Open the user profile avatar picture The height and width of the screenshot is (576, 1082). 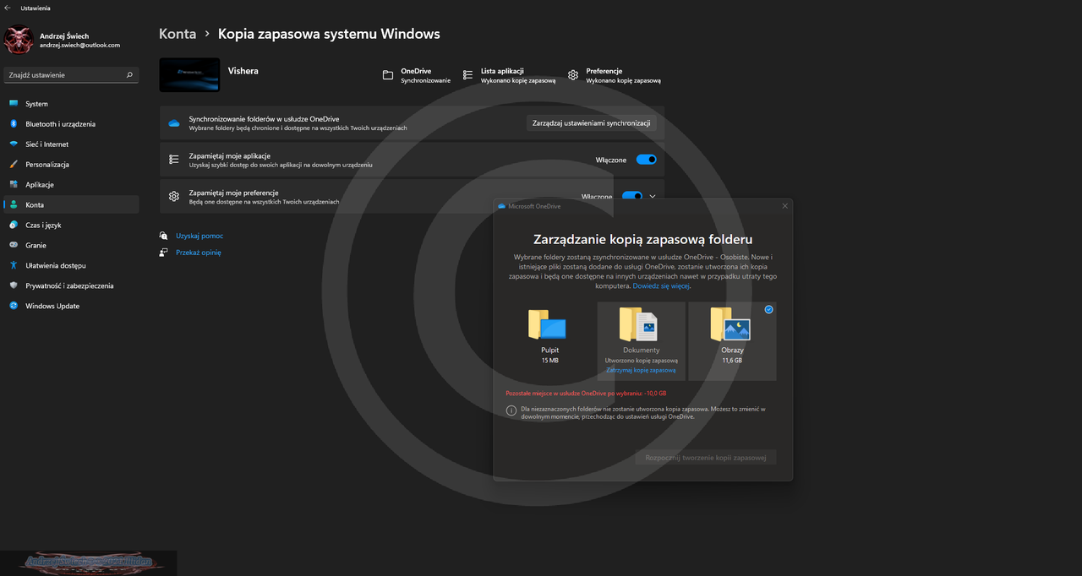[x=19, y=41]
